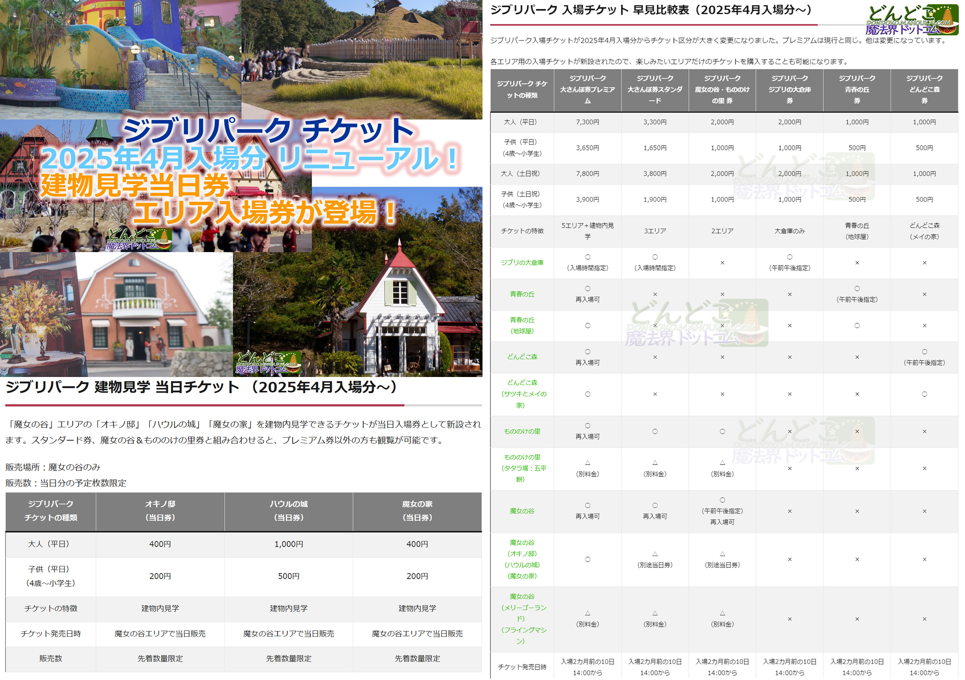The height and width of the screenshot is (680, 965).
Task: Open the ジブリの大倉庫 green link
Action: (x=522, y=262)
